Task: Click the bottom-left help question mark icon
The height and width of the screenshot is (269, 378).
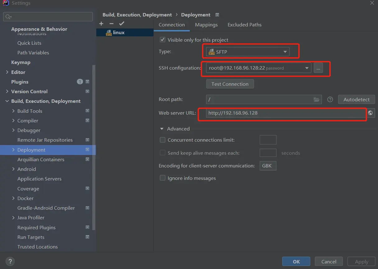Action: click(10, 262)
